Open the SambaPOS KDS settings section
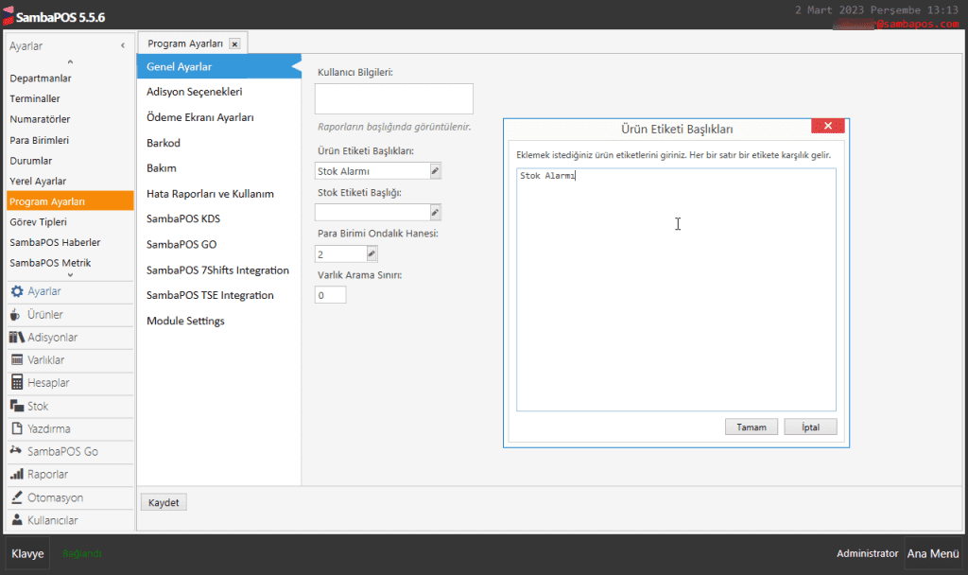 (x=183, y=218)
